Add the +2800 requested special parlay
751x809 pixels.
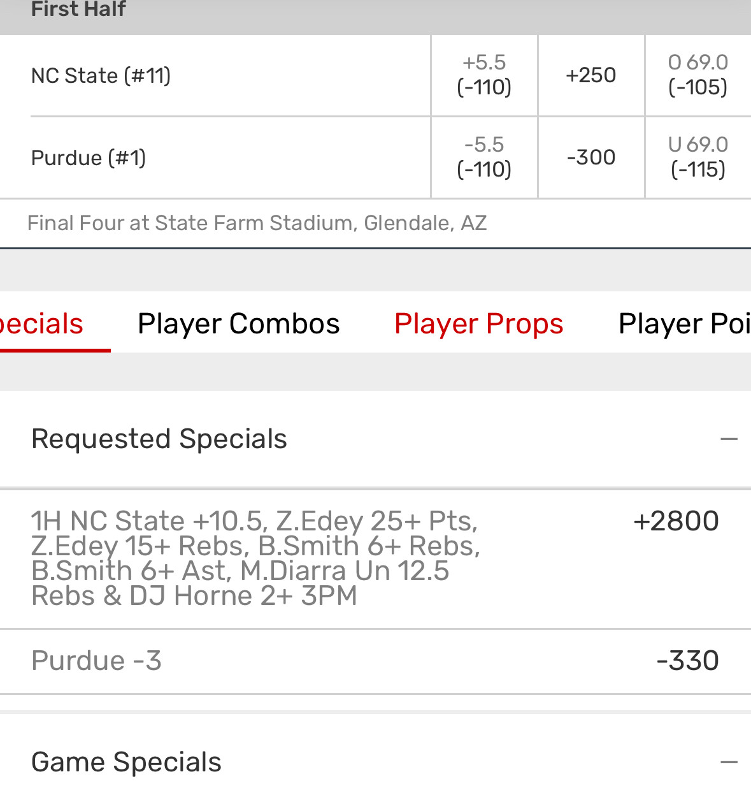676,521
